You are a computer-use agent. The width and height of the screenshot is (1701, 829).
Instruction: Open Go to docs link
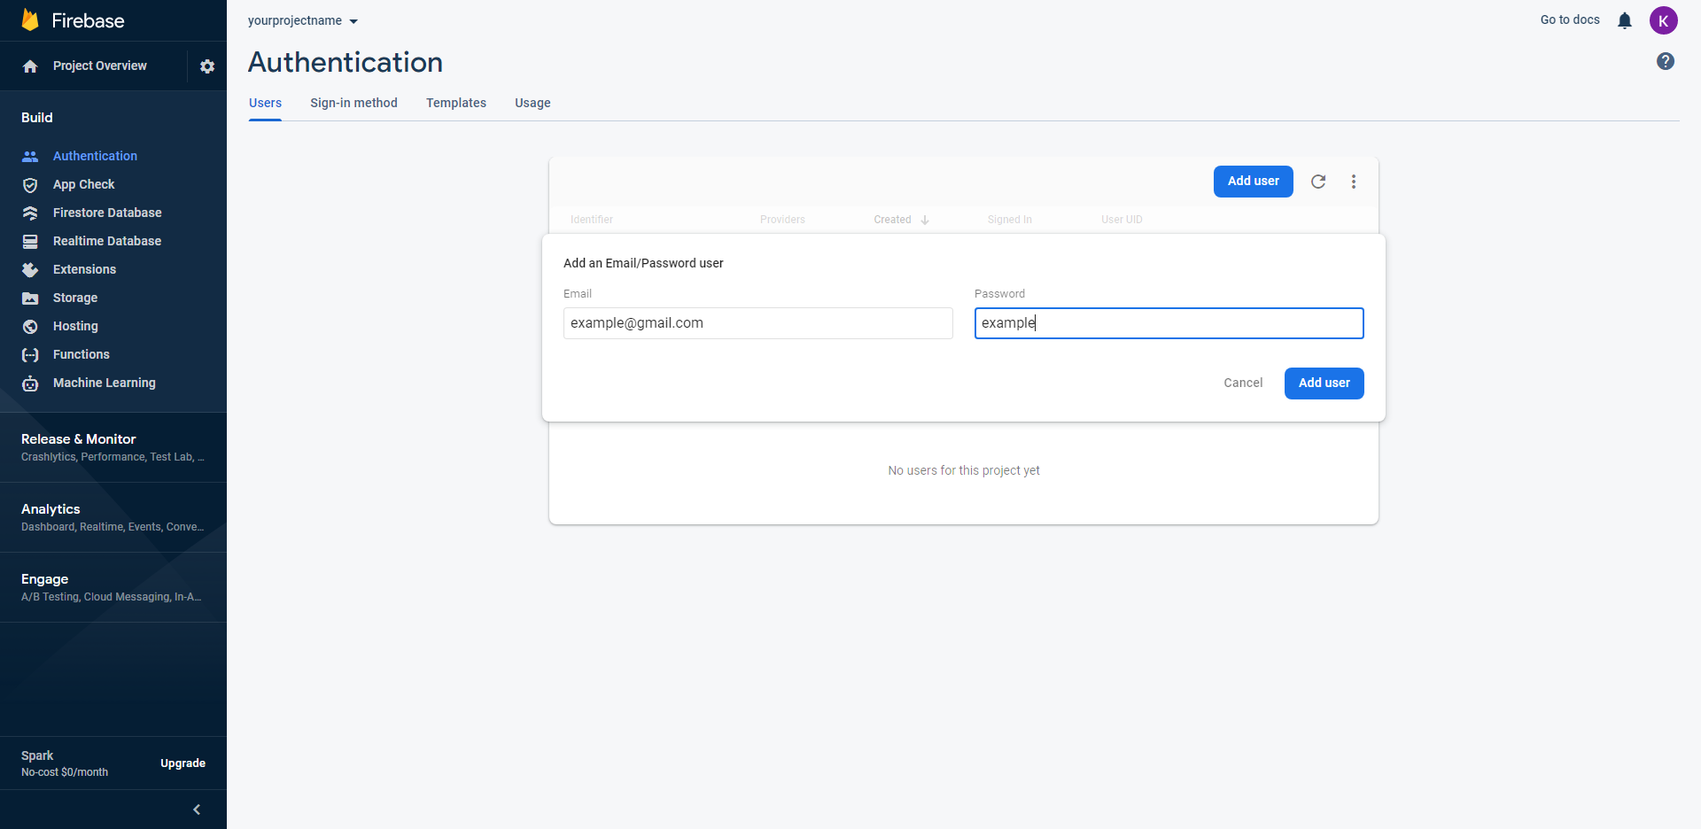1569,19
